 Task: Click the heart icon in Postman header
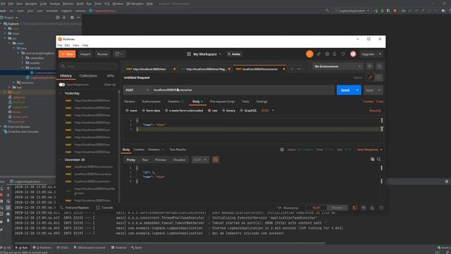pos(343,54)
